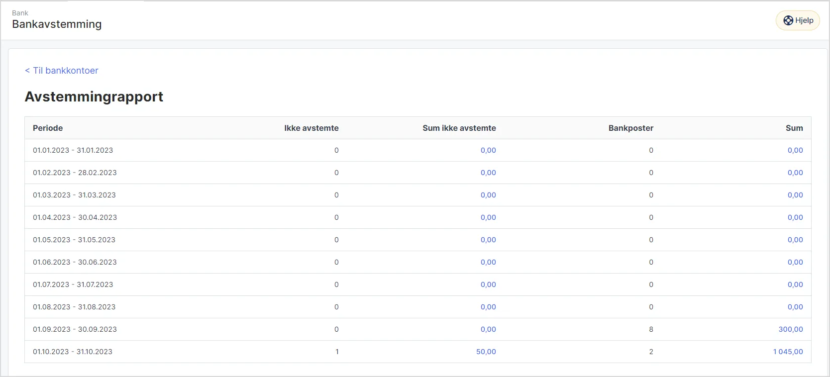Click the Ikke avstemte column header
Image resolution: width=830 pixels, height=377 pixels.
coord(311,128)
